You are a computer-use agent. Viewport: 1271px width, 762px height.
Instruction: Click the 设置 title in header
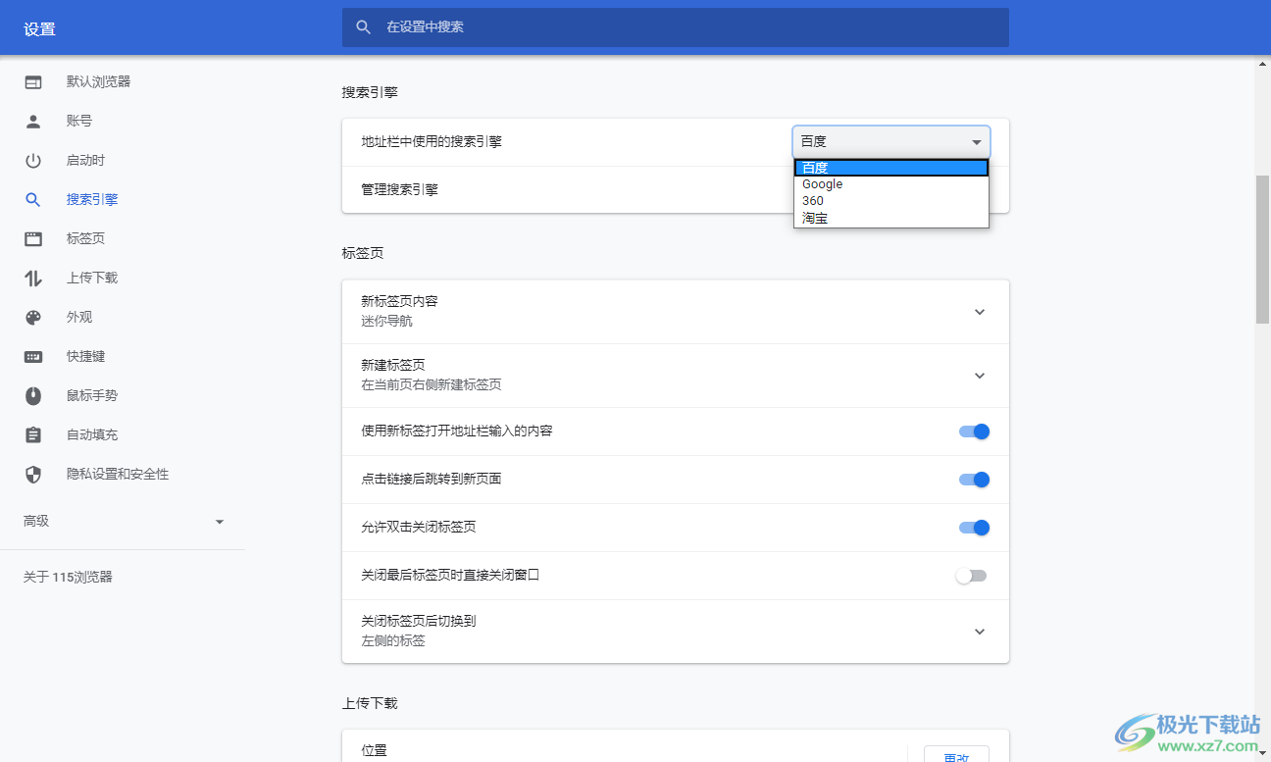(40, 29)
